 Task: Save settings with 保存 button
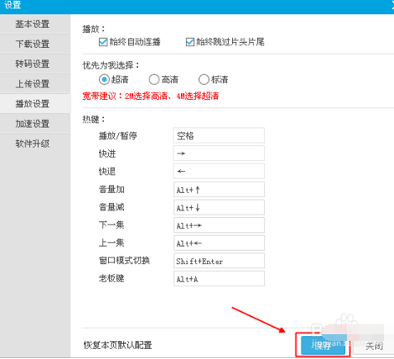323,345
